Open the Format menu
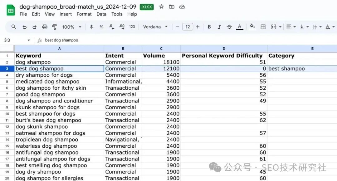Image resolution: width=337 pixels, height=181 pixels. pyautogui.click(x=84, y=14)
